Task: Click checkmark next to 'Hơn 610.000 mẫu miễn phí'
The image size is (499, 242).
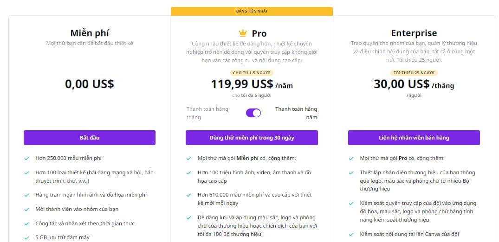Action: coord(189,195)
